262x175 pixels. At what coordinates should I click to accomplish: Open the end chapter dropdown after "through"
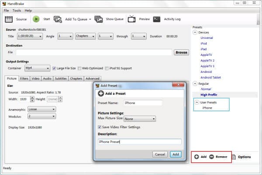tap(139, 36)
